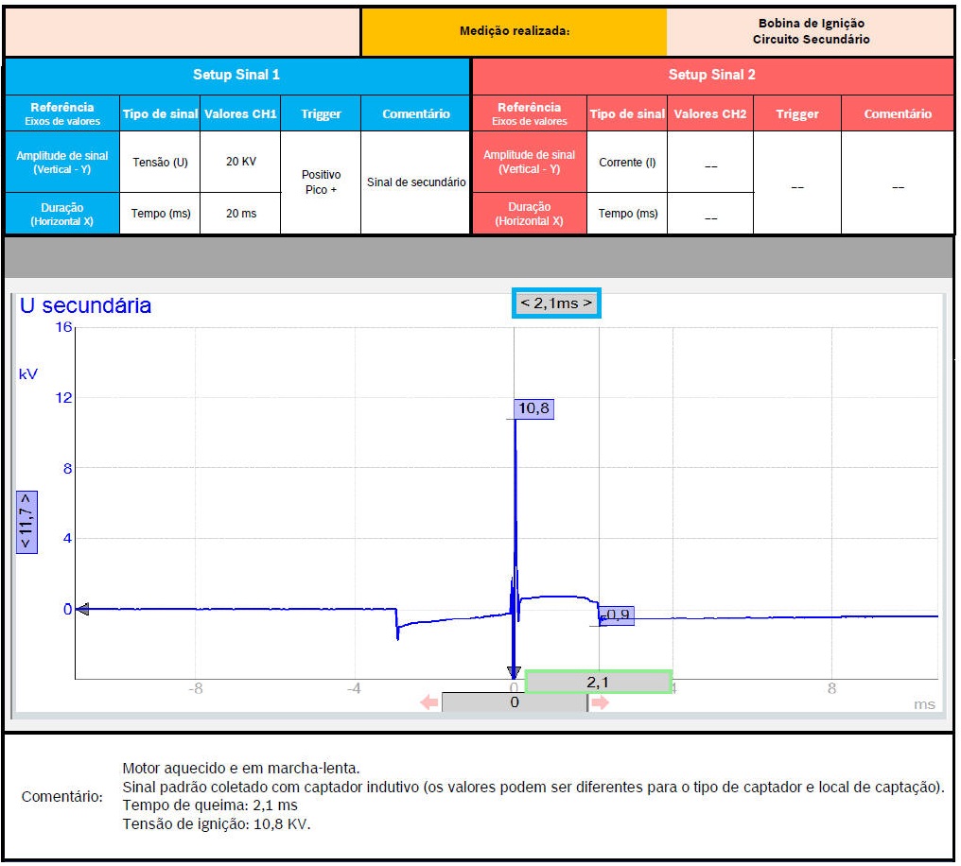Click the 20 KV channel 1 value cell

coord(240,162)
